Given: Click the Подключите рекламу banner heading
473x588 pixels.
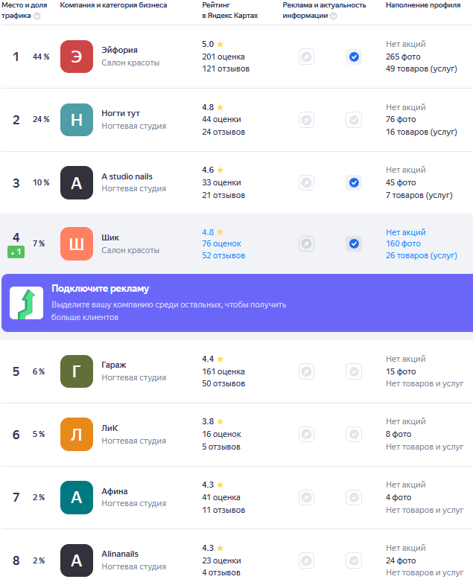Looking at the screenshot, I should 101,288.
